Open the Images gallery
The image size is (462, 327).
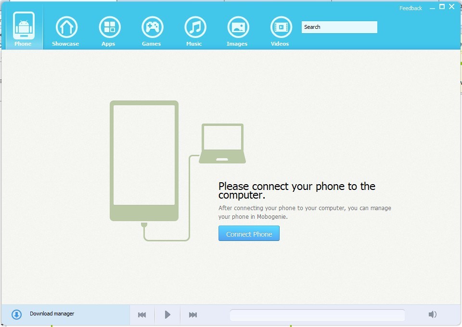click(x=237, y=30)
